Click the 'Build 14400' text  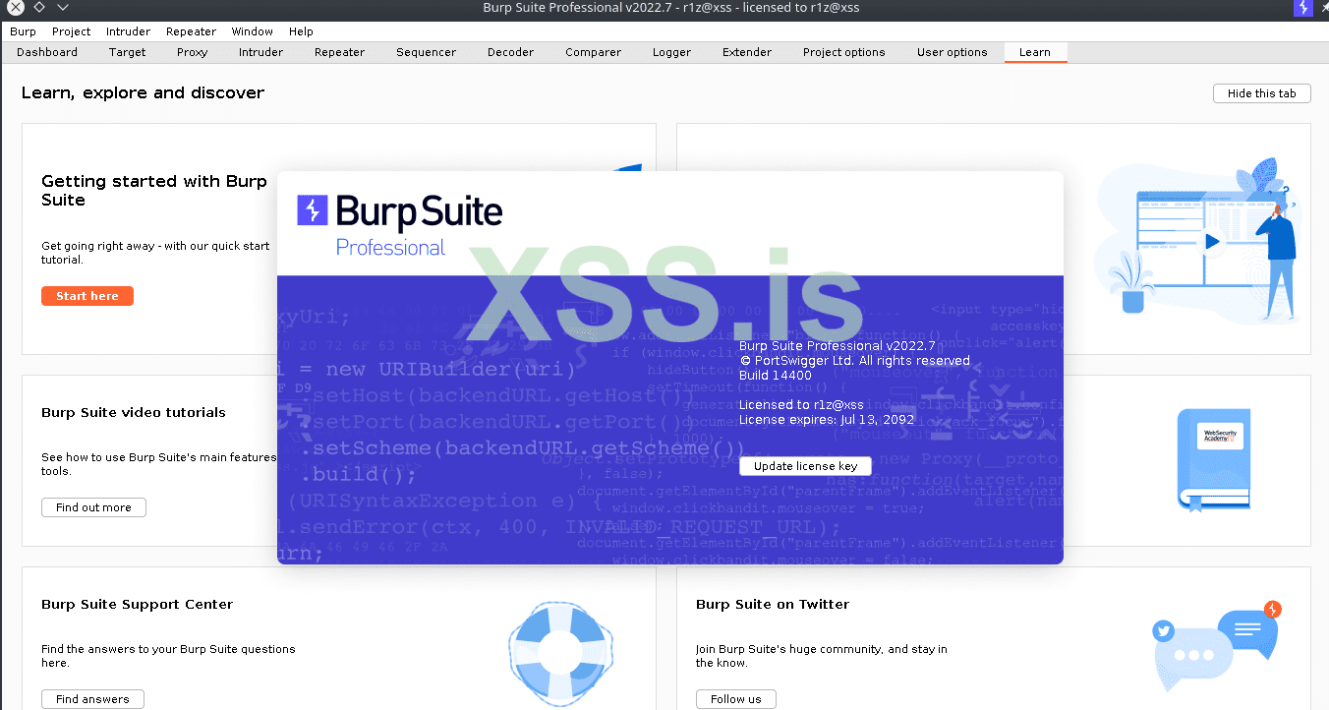coord(776,376)
